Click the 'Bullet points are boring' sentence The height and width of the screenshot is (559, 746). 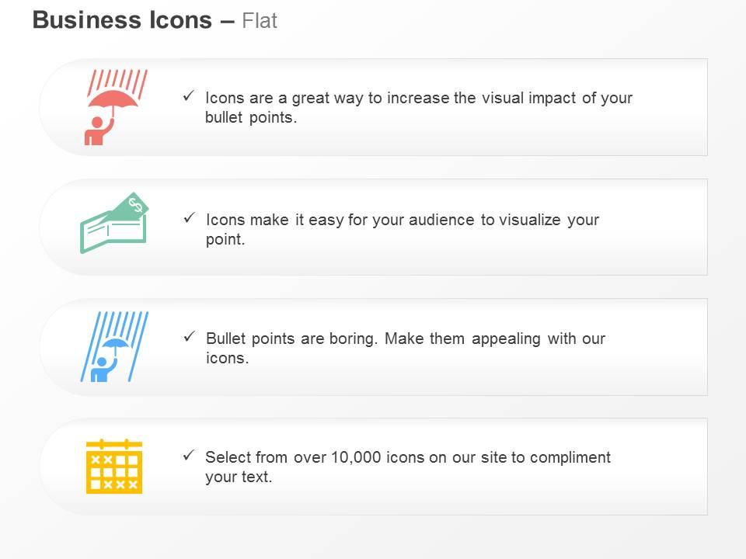pyautogui.click(x=291, y=339)
